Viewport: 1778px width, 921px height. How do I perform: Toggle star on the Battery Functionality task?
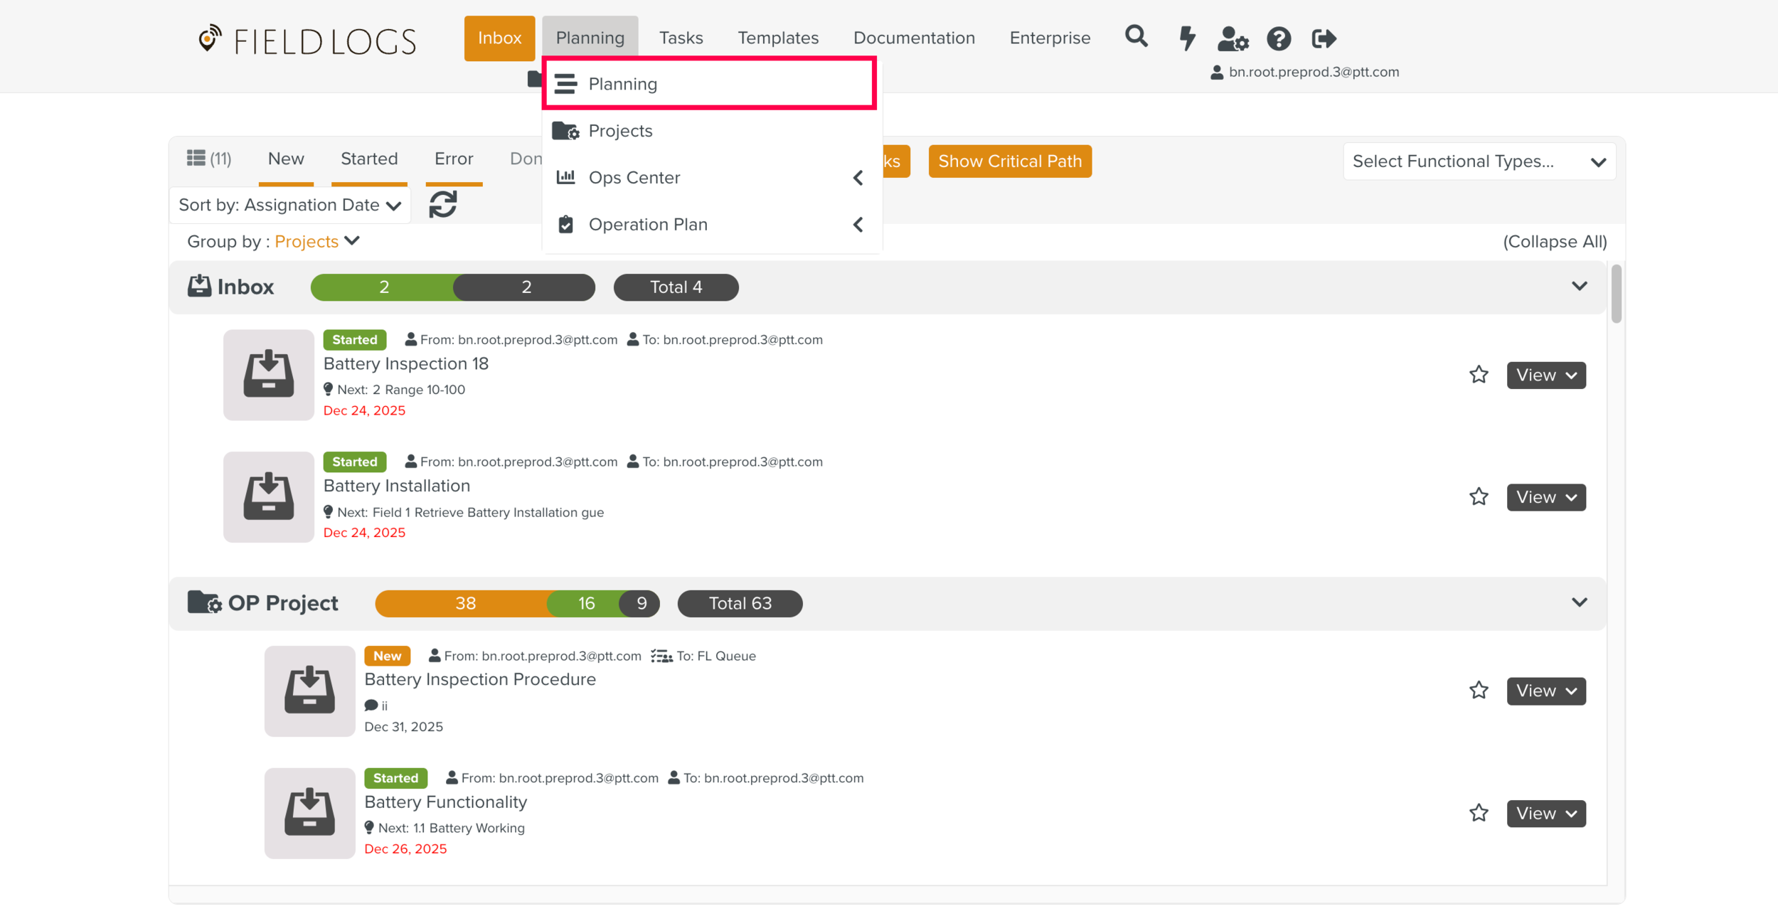(x=1479, y=813)
